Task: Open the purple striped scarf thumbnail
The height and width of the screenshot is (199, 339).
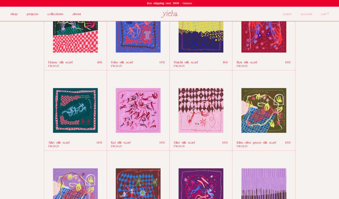Action: [x=264, y=184]
